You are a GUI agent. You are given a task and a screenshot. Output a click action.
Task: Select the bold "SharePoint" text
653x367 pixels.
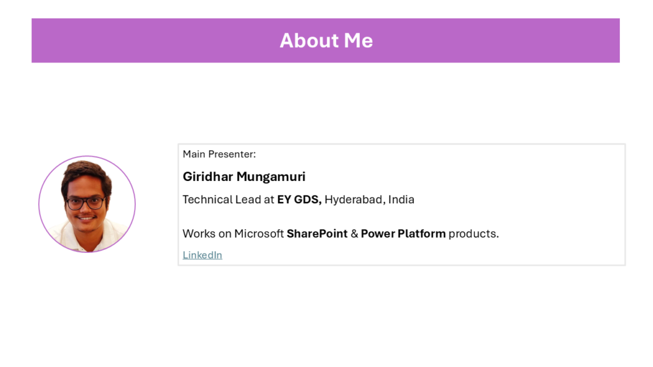[317, 234]
